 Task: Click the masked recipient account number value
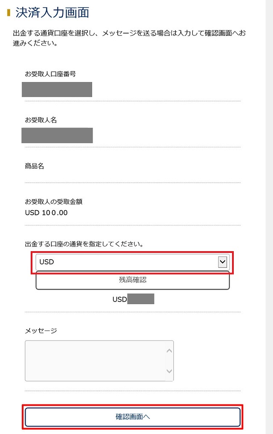[x=57, y=89]
